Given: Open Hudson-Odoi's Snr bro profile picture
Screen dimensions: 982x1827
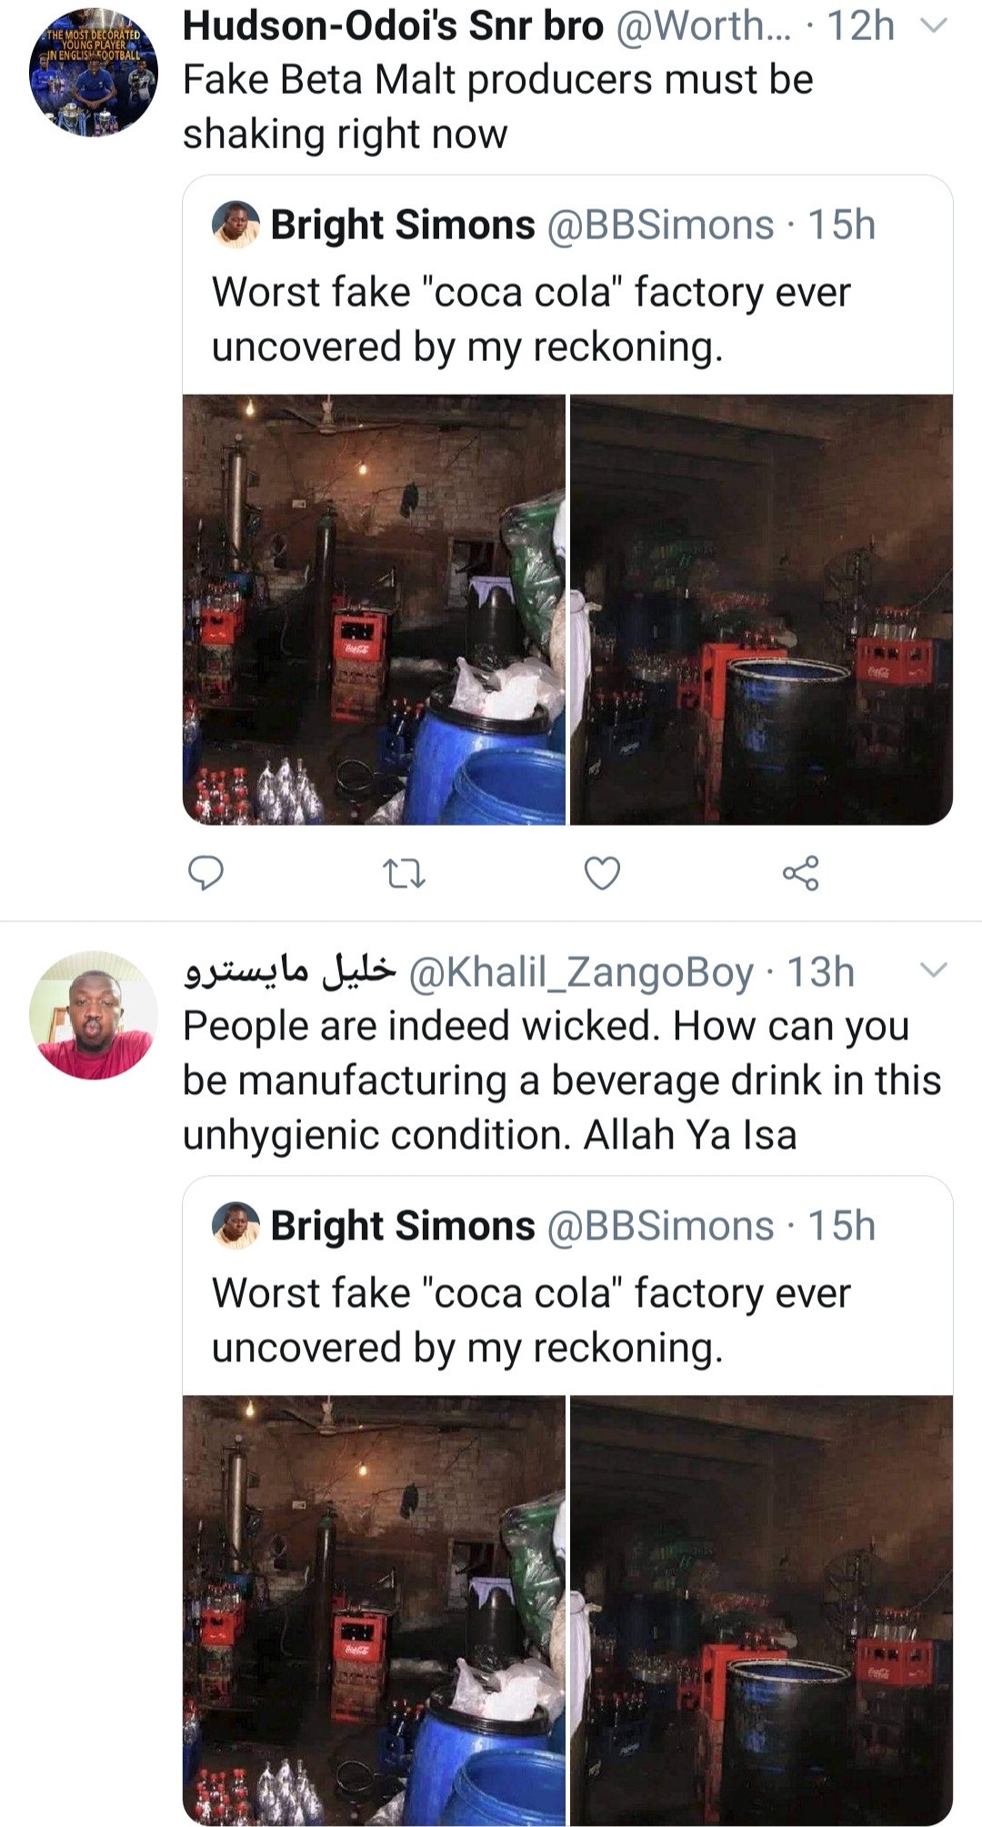Looking at the screenshot, I should [93, 73].
